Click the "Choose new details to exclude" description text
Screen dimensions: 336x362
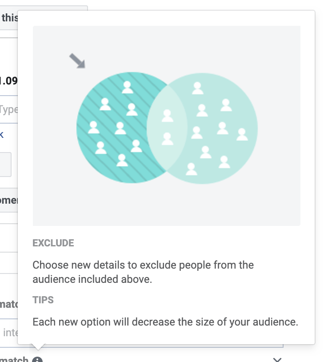[143, 272]
